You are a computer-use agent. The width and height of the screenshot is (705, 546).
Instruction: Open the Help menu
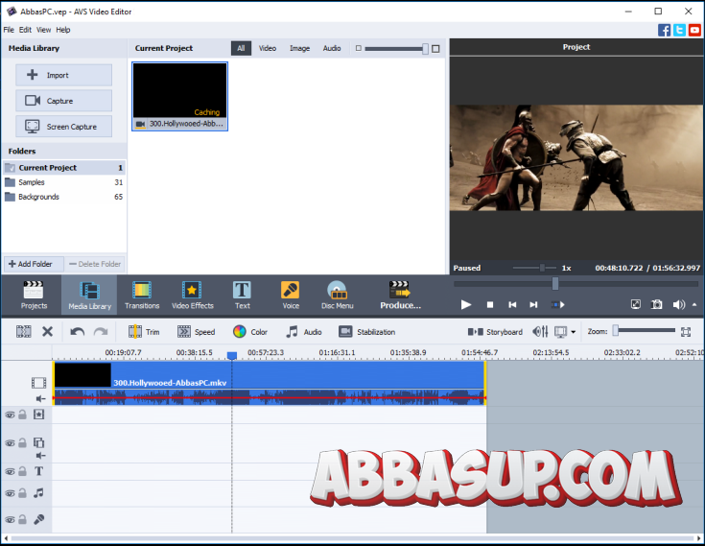pyautogui.click(x=63, y=30)
